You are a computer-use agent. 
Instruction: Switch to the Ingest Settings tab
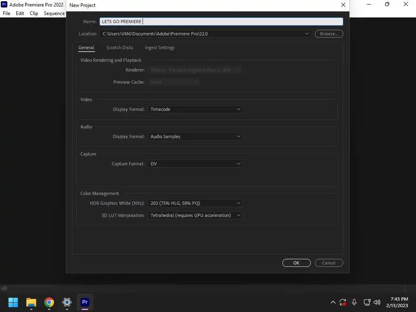(160, 48)
